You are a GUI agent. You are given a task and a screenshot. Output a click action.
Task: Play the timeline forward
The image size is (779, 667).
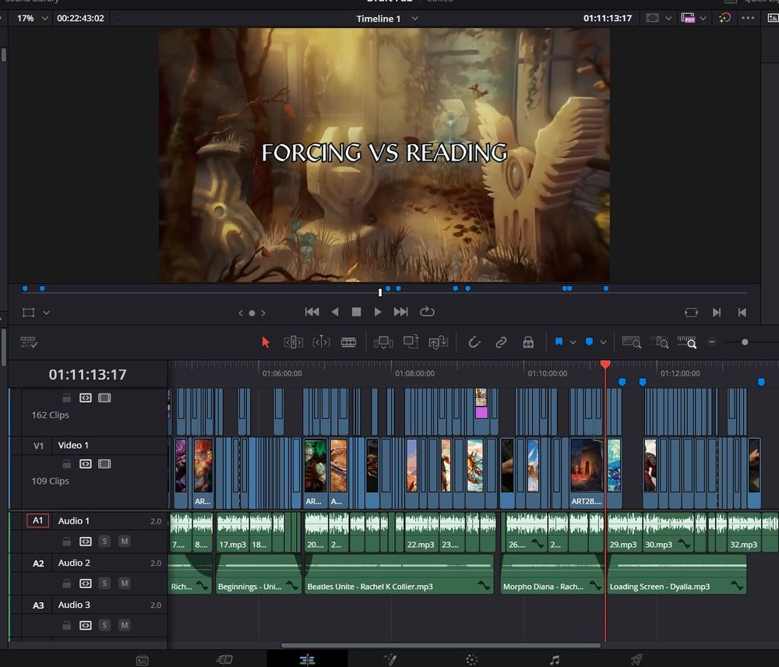(x=378, y=312)
